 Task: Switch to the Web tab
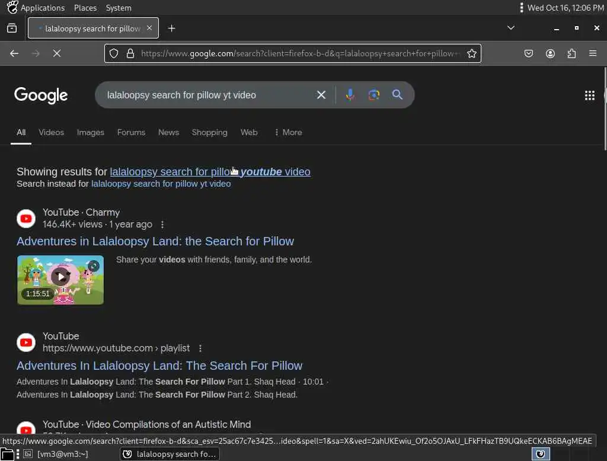coord(249,132)
